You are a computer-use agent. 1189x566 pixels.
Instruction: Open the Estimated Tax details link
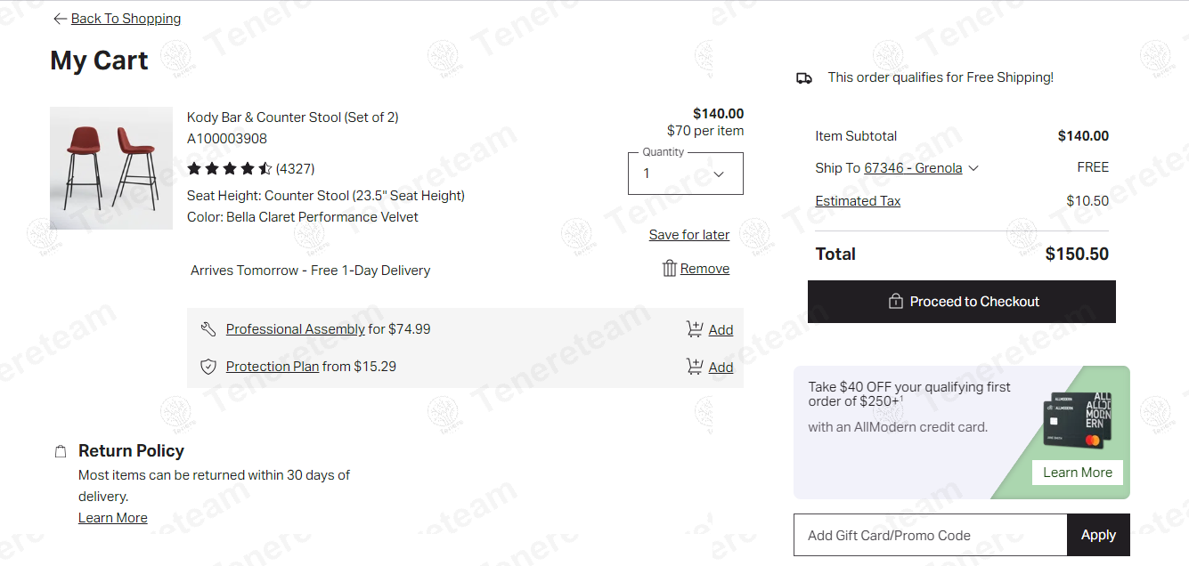pos(858,201)
